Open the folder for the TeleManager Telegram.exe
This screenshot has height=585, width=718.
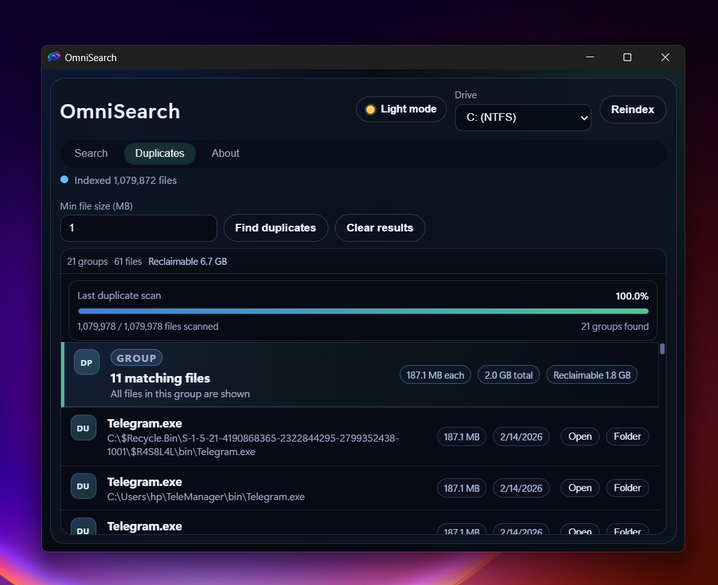627,488
